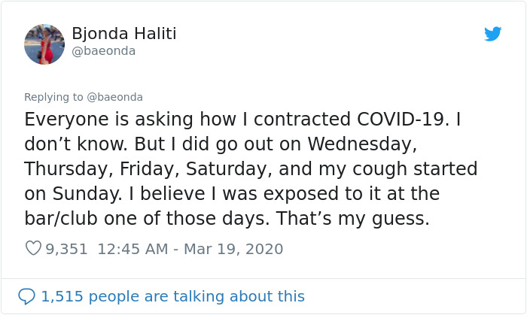Click the Mar 19, 2020 date
The width and height of the screenshot is (527, 315).
(233, 249)
